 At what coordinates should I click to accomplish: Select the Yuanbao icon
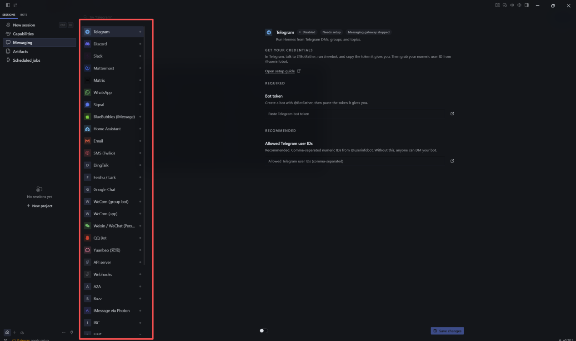click(x=88, y=250)
